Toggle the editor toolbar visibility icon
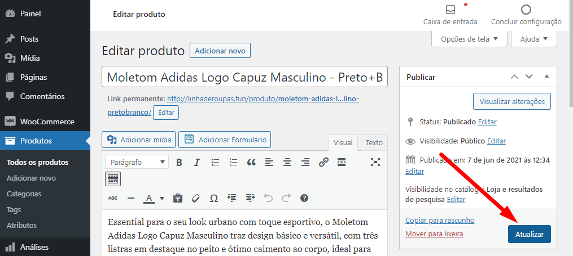Viewport: 573px width, 256px height. (x=113, y=179)
